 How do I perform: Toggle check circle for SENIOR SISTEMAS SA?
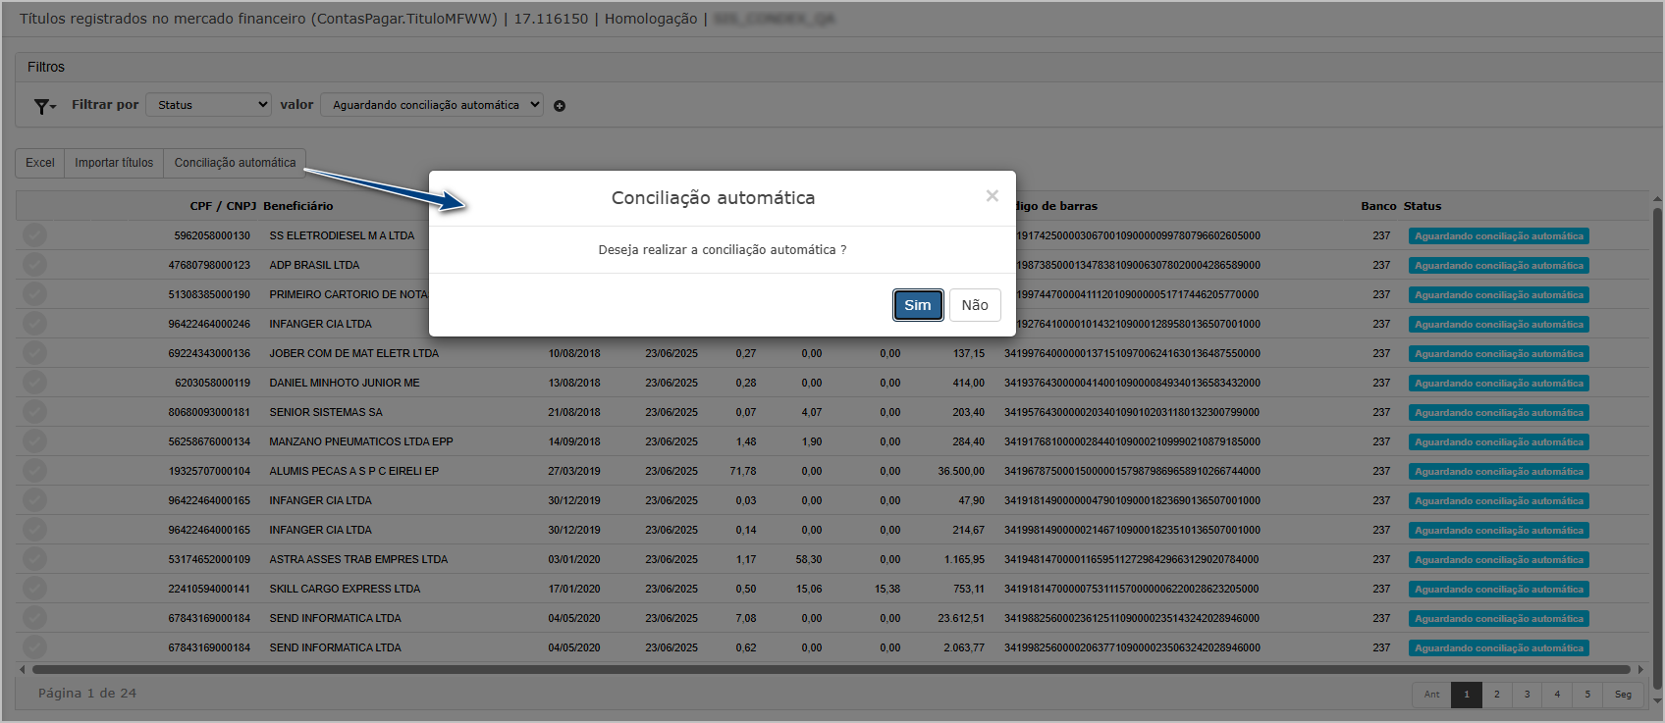pyautogui.click(x=34, y=412)
